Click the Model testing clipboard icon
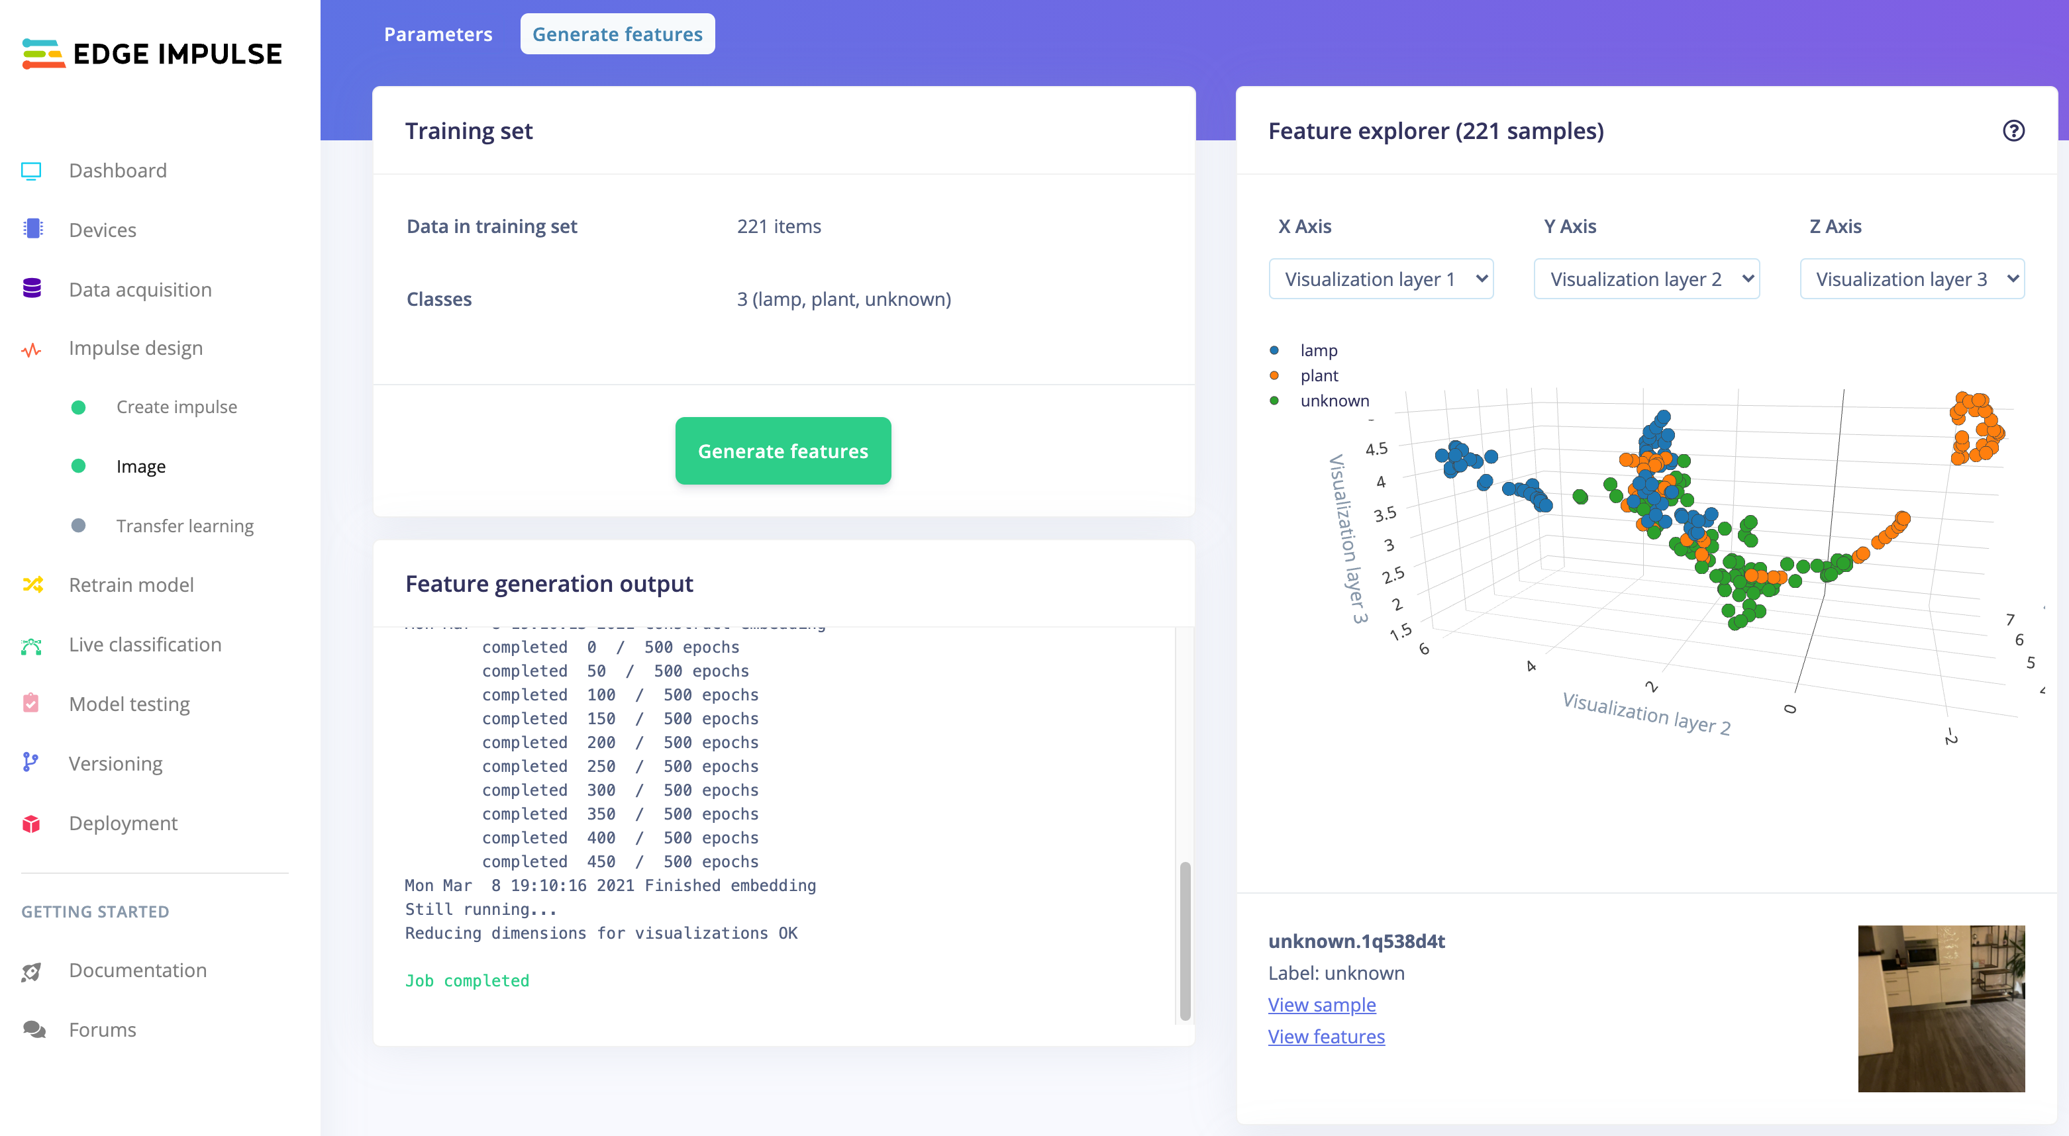The image size is (2069, 1136). (x=31, y=703)
